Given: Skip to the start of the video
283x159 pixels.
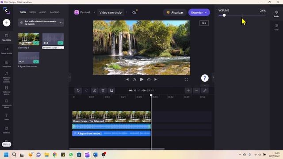Looking at the screenshot, I should [127, 79].
